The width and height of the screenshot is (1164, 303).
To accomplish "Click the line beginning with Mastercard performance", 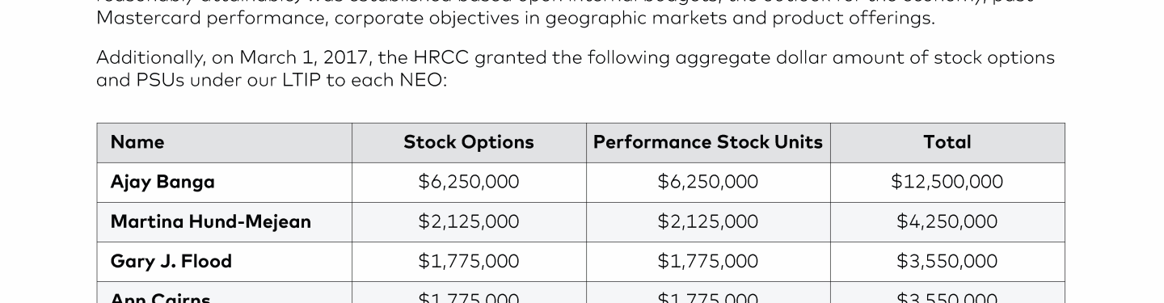I will [516, 18].
